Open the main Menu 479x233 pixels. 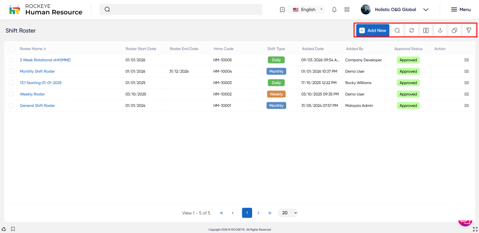tap(460, 9)
